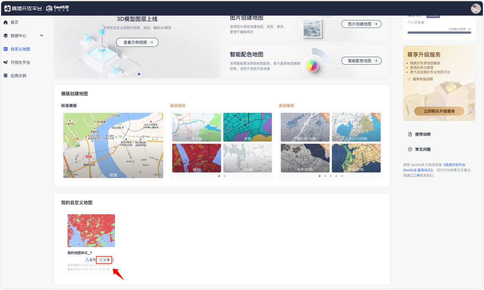
Task: Click the 使用说明 document icon
Action: 410,134
